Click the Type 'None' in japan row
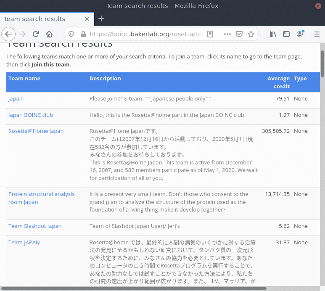 [301, 99]
